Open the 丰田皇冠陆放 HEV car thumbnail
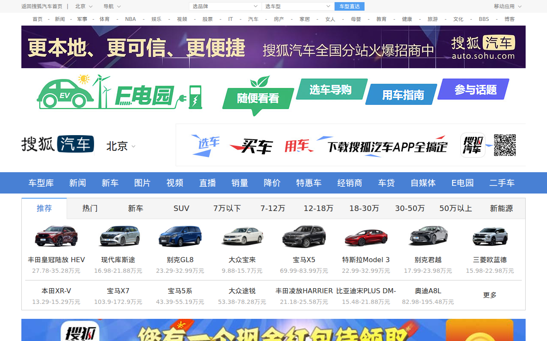Viewport: 547px width, 341px height. 56,237
